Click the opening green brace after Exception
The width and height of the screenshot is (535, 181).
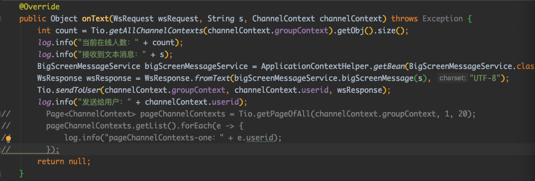tap(469, 18)
